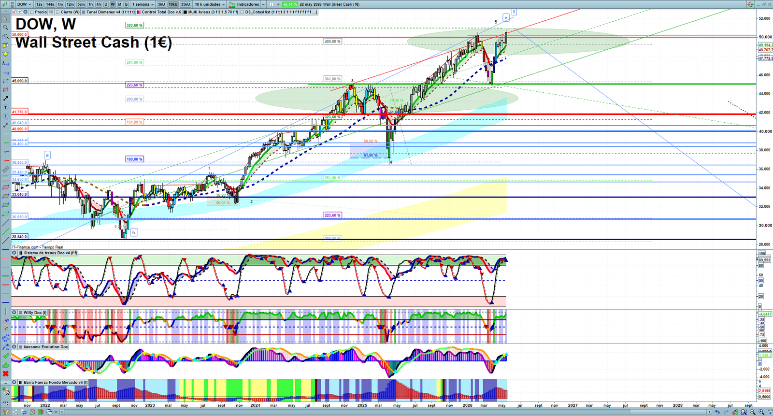Select the red diagonal trend line tool
The width and height of the screenshot is (773, 416).
coord(6,241)
